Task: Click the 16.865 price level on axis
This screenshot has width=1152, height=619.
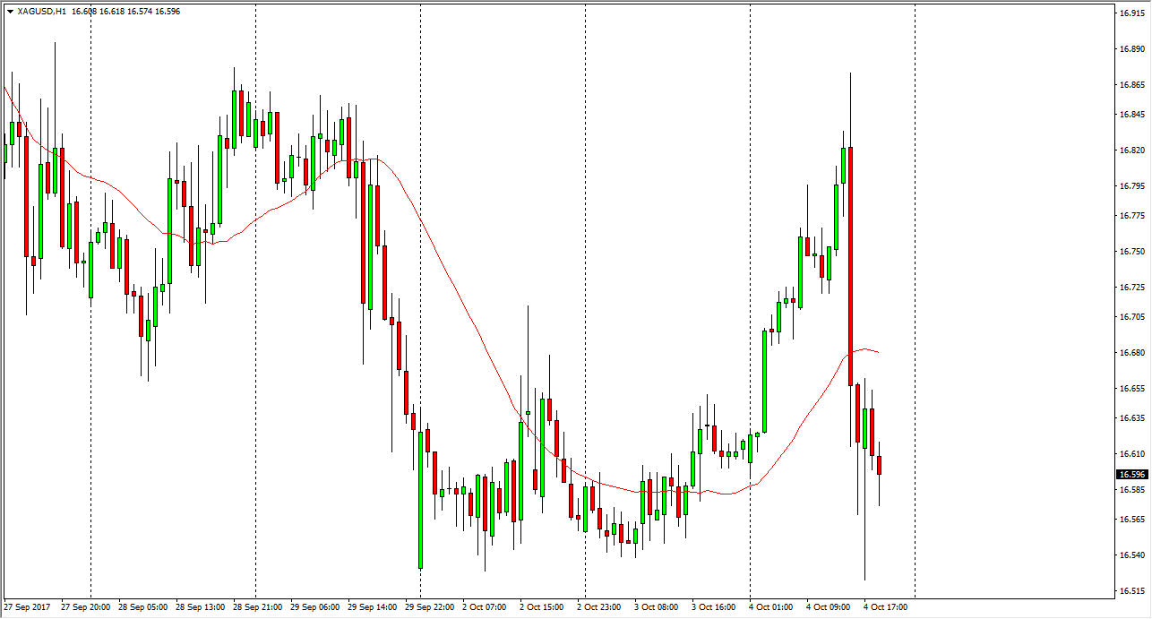Action: [1131, 85]
